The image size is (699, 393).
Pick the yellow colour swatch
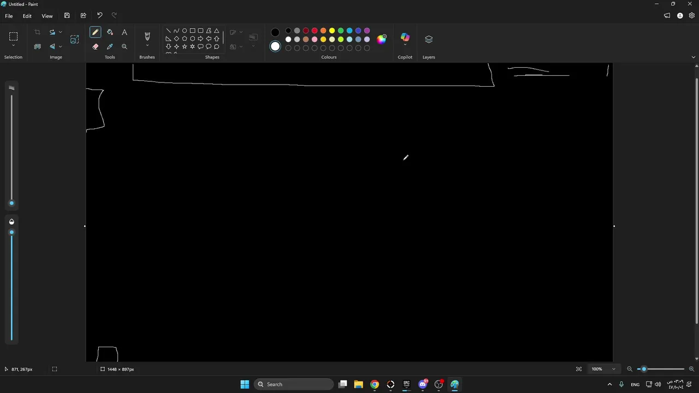[x=332, y=31]
